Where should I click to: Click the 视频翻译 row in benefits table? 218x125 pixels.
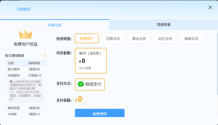pos(25,75)
